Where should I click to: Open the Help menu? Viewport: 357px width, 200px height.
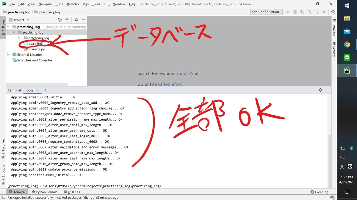tap(132, 4)
